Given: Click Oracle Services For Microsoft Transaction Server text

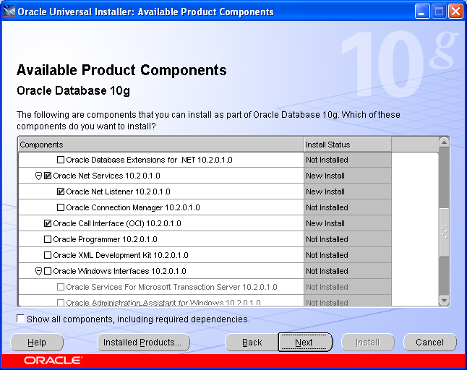Looking at the screenshot, I should click(171, 287).
